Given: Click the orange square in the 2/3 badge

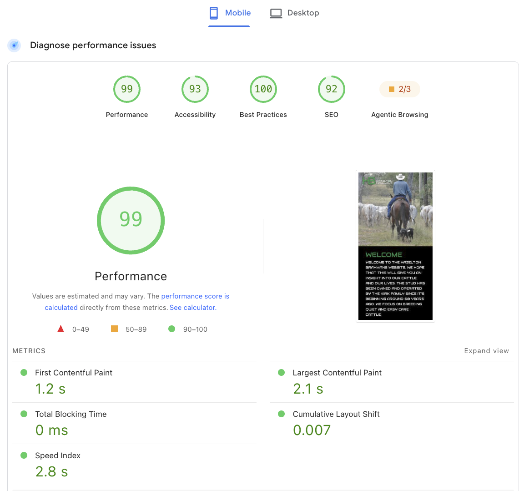Looking at the screenshot, I should [392, 89].
